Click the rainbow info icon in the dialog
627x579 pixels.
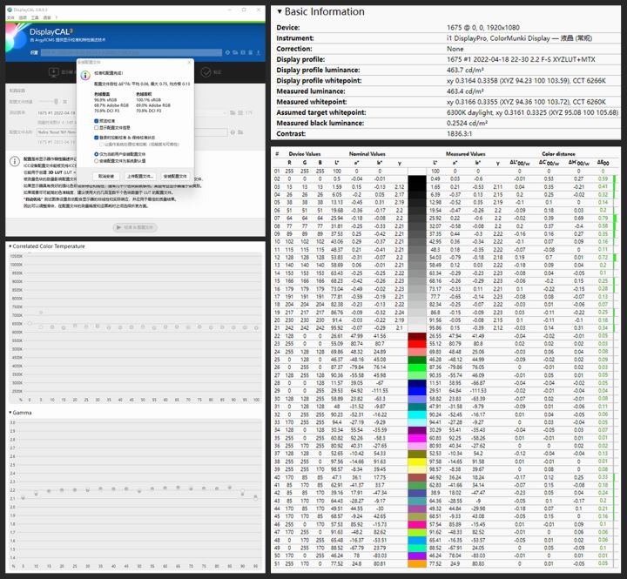click(x=85, y=76)
